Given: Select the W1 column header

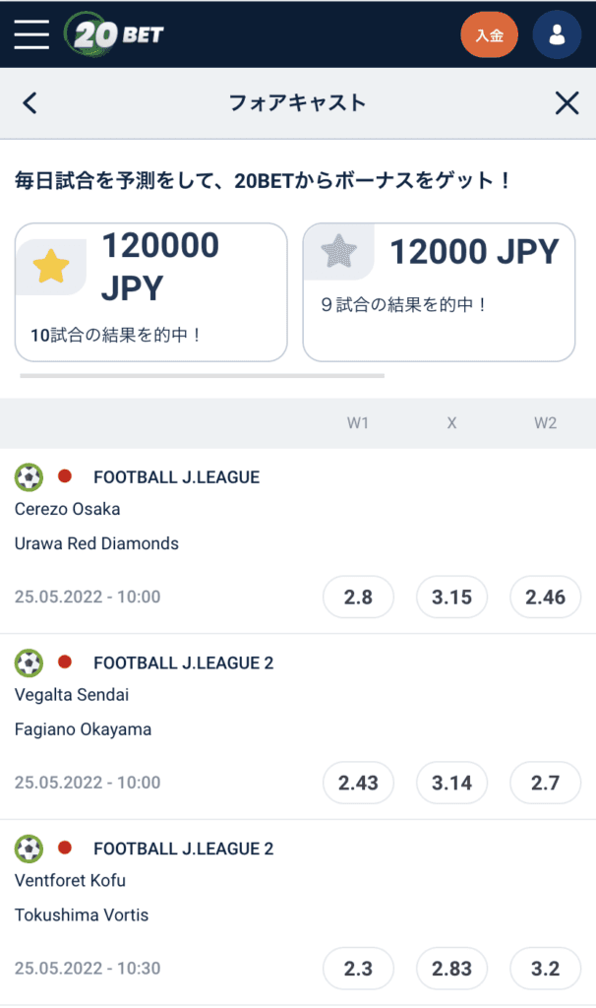Looking at the screenshot, I should coord(358,423).
